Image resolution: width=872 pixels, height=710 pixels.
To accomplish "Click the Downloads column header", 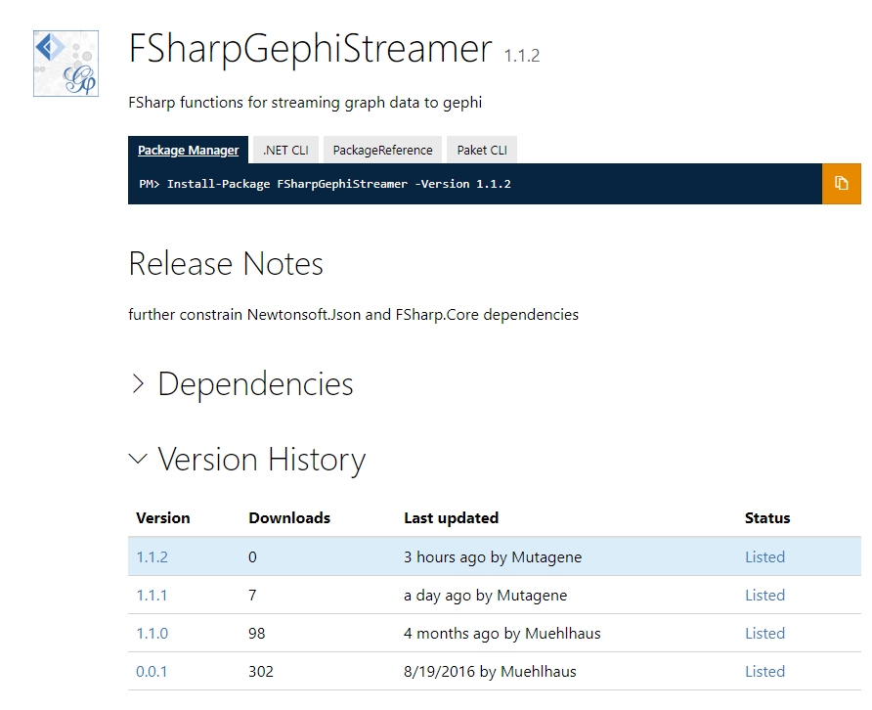I will point(288,517).
